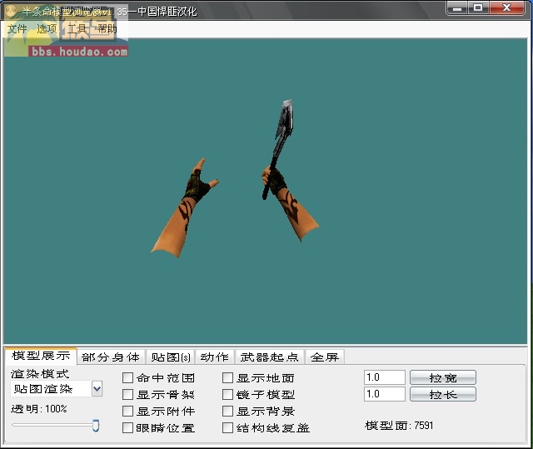
Task: Enable the 结构线复盖 checkbox
Action: 227,427
